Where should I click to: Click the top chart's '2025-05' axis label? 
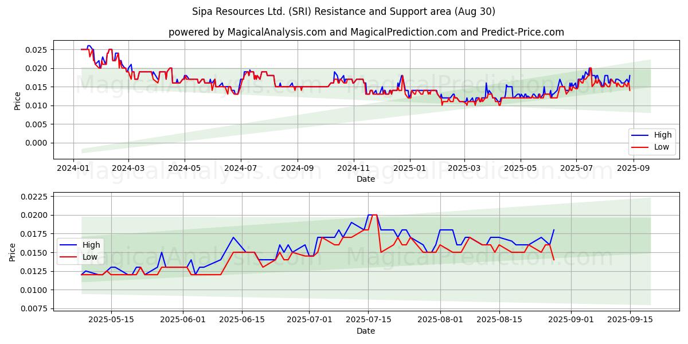tap(520, 168)
